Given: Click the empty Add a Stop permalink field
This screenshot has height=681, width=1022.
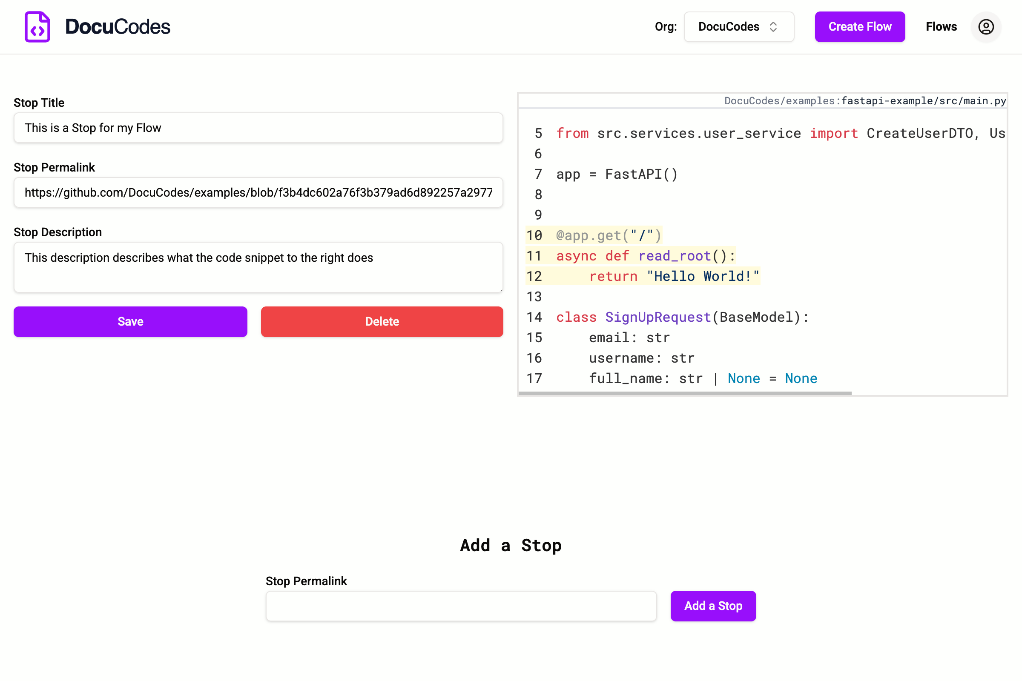Looking at the screenshot, I should (x=461, y=606).
